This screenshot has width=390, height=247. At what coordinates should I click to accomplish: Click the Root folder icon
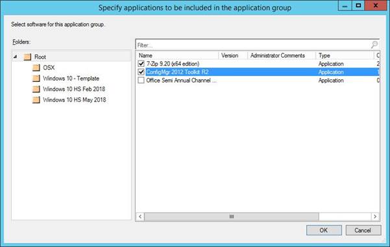click(27, 57)
